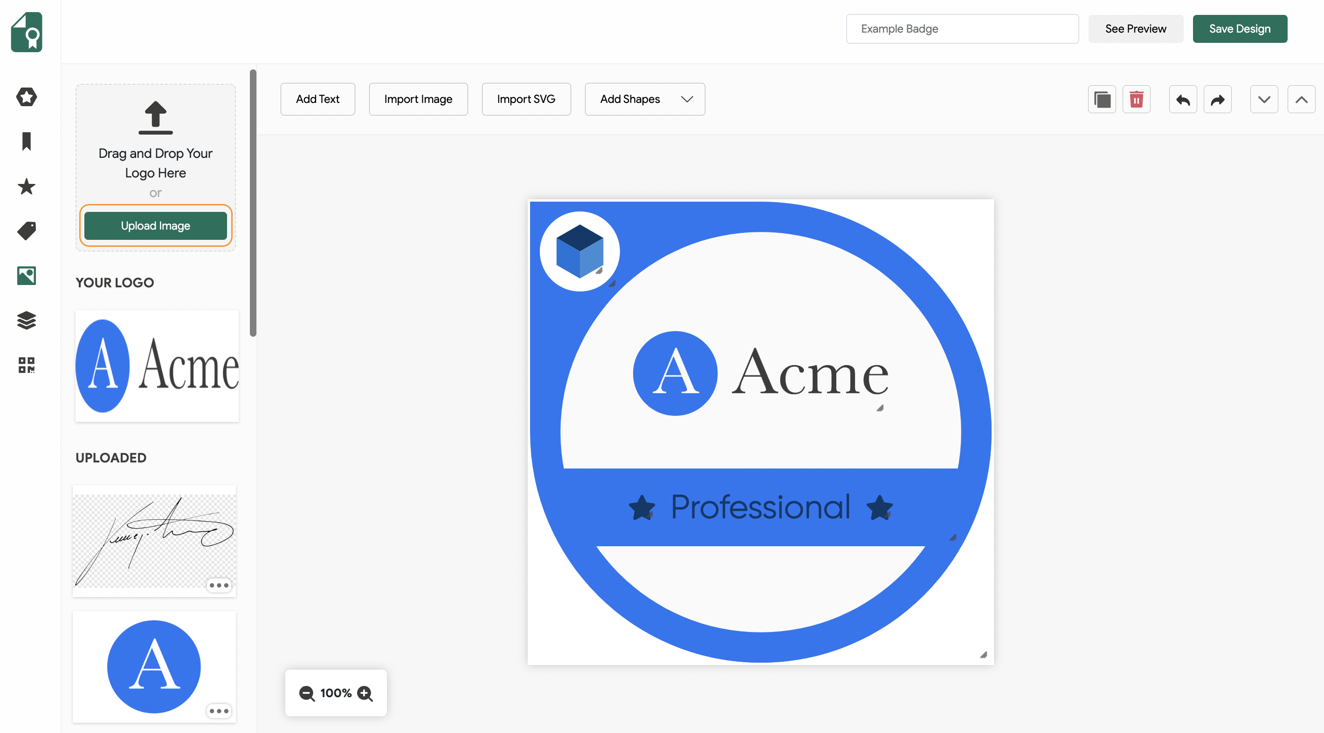
Task: Select the badge shape tool icon
Action: [x=25, y=96]
